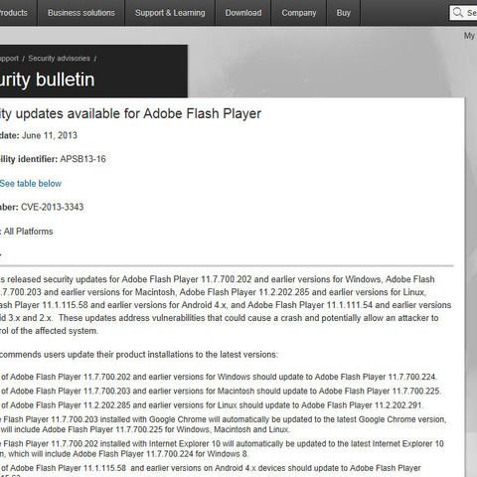Open the Download menu

click(243, 13)
